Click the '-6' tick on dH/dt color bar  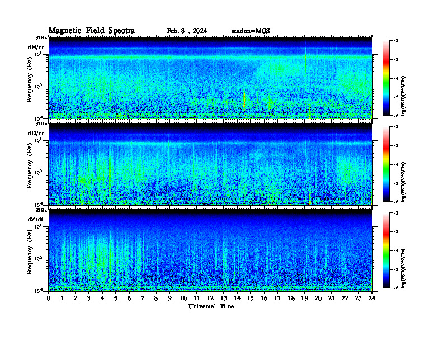396,116
